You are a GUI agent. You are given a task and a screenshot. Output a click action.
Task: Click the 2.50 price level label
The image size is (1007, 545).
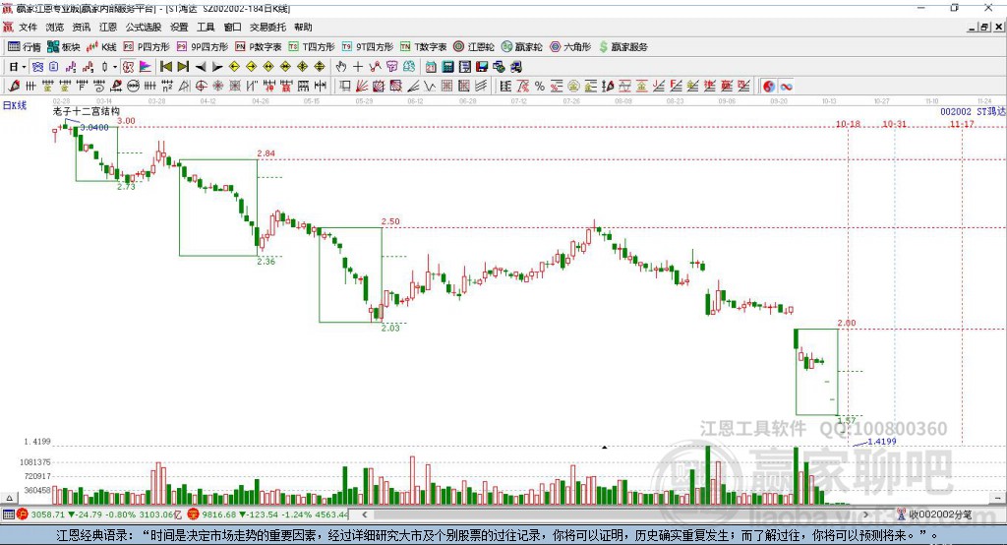[x=390, y=221]
